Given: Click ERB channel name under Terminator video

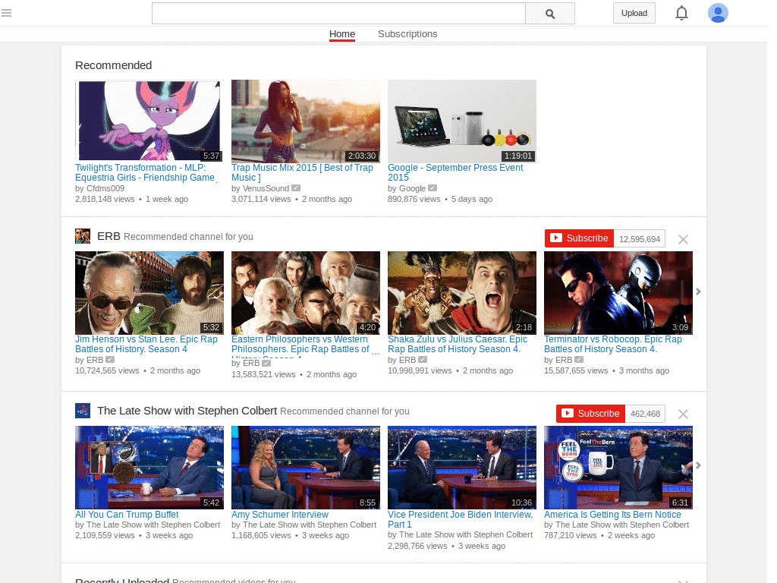Looking at the screenshot, I should coord(564,360).
